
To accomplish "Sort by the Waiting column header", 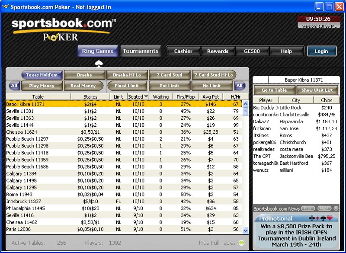I will click(160, 96).
